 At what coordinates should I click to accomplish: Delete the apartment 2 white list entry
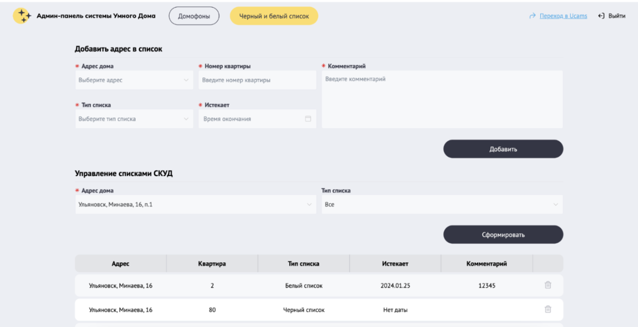point(548,285)
